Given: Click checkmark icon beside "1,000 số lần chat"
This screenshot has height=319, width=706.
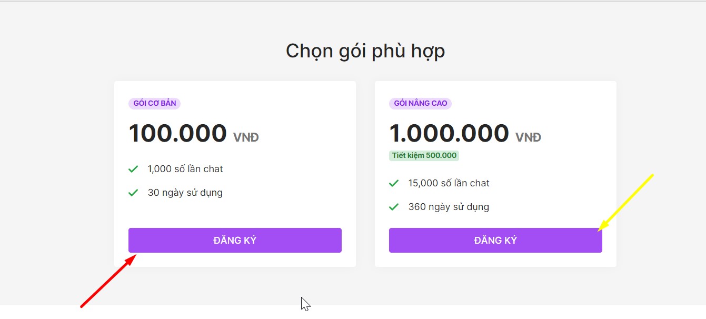Looking at the screenshot, I should click(133, 169).
